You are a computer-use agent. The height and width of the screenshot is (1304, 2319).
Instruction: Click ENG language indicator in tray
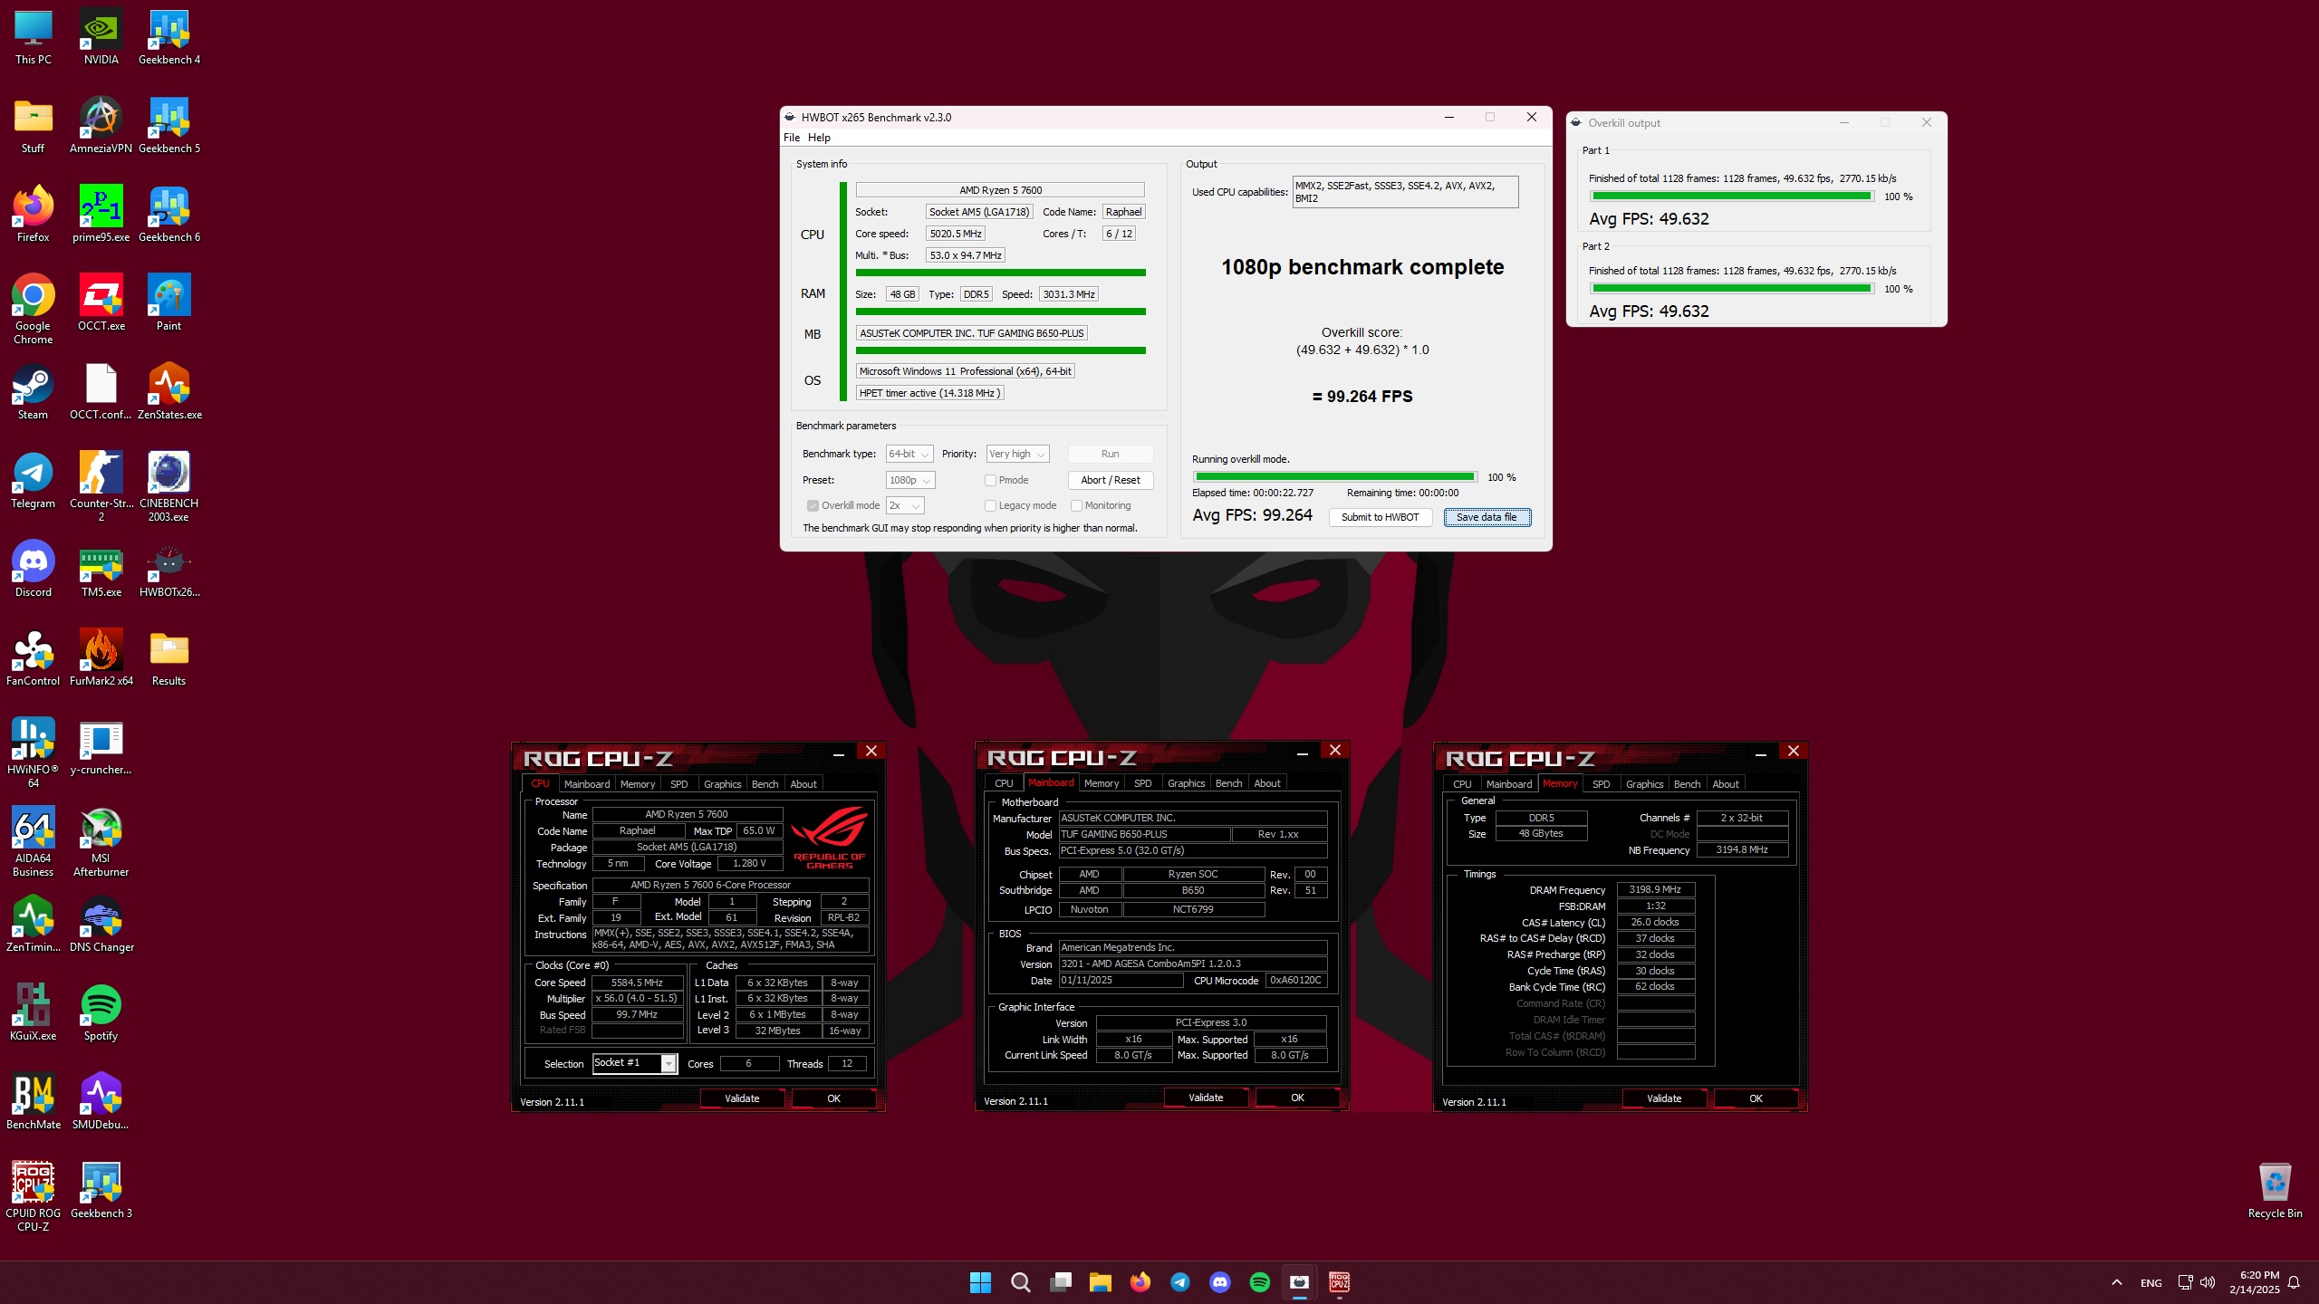pos(2151,1283)
